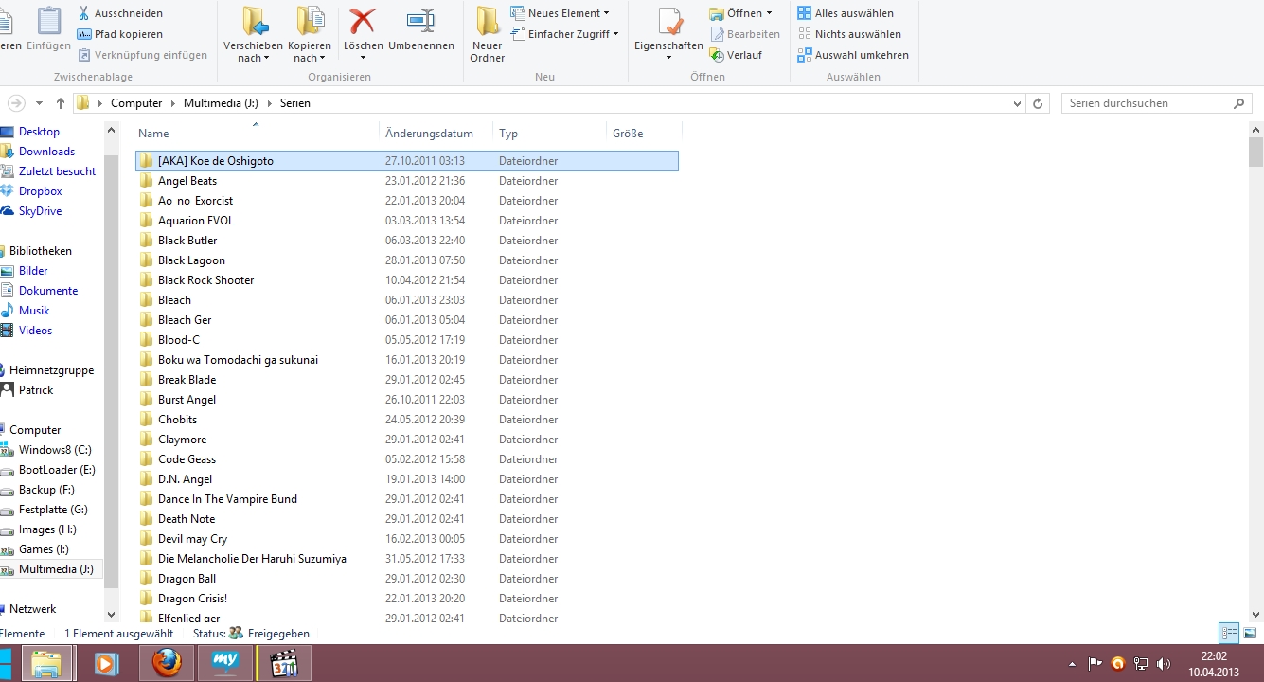Open Eigenschaften properties icon
Image resolution: width=1264 pixels, height=682 pixels.
[669, 22]
